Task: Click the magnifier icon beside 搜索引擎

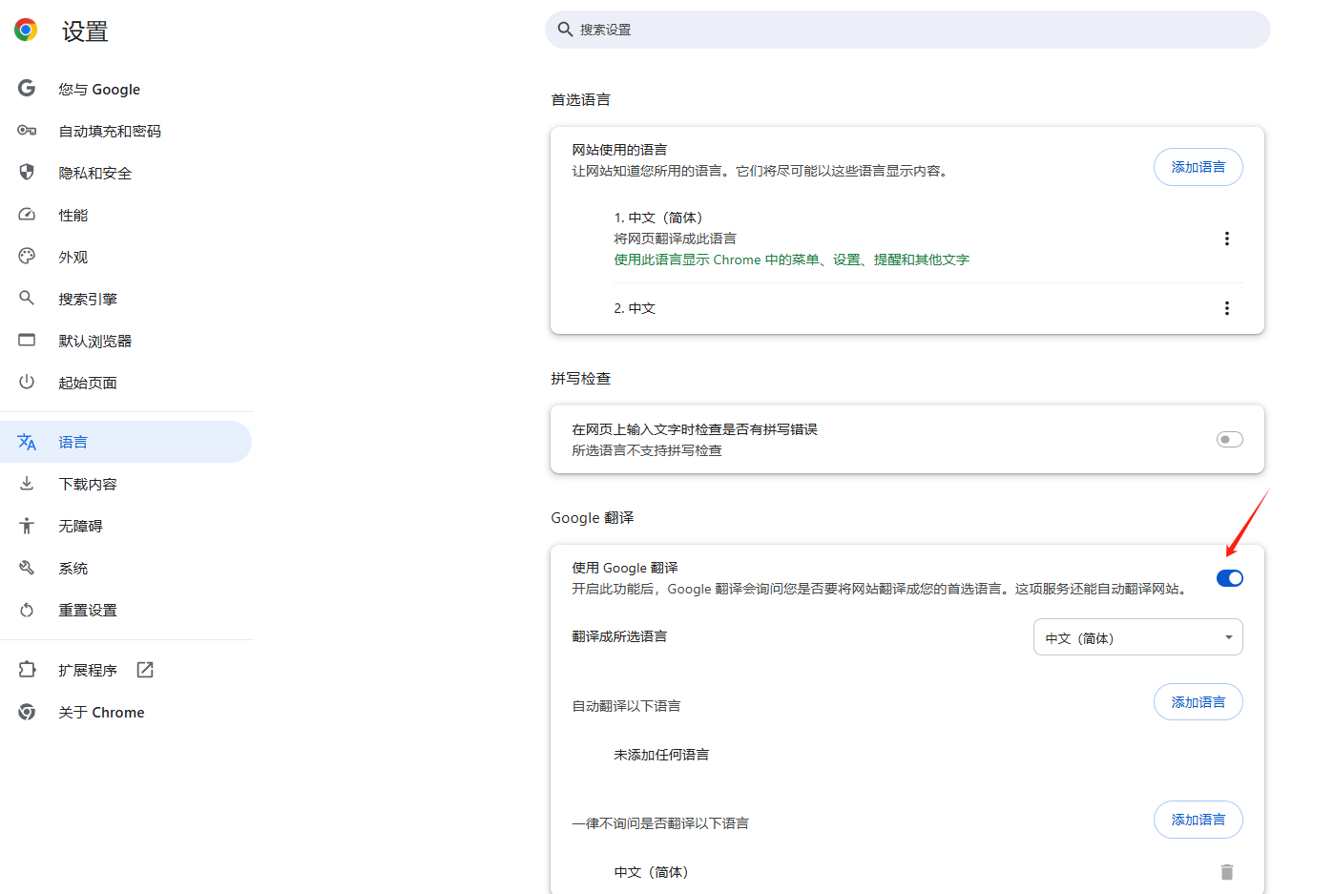Action: [x=27, y=299]
